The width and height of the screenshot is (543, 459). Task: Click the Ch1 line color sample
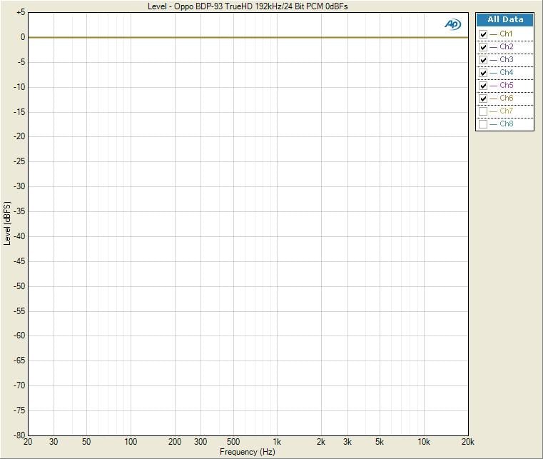pos(493,35)
